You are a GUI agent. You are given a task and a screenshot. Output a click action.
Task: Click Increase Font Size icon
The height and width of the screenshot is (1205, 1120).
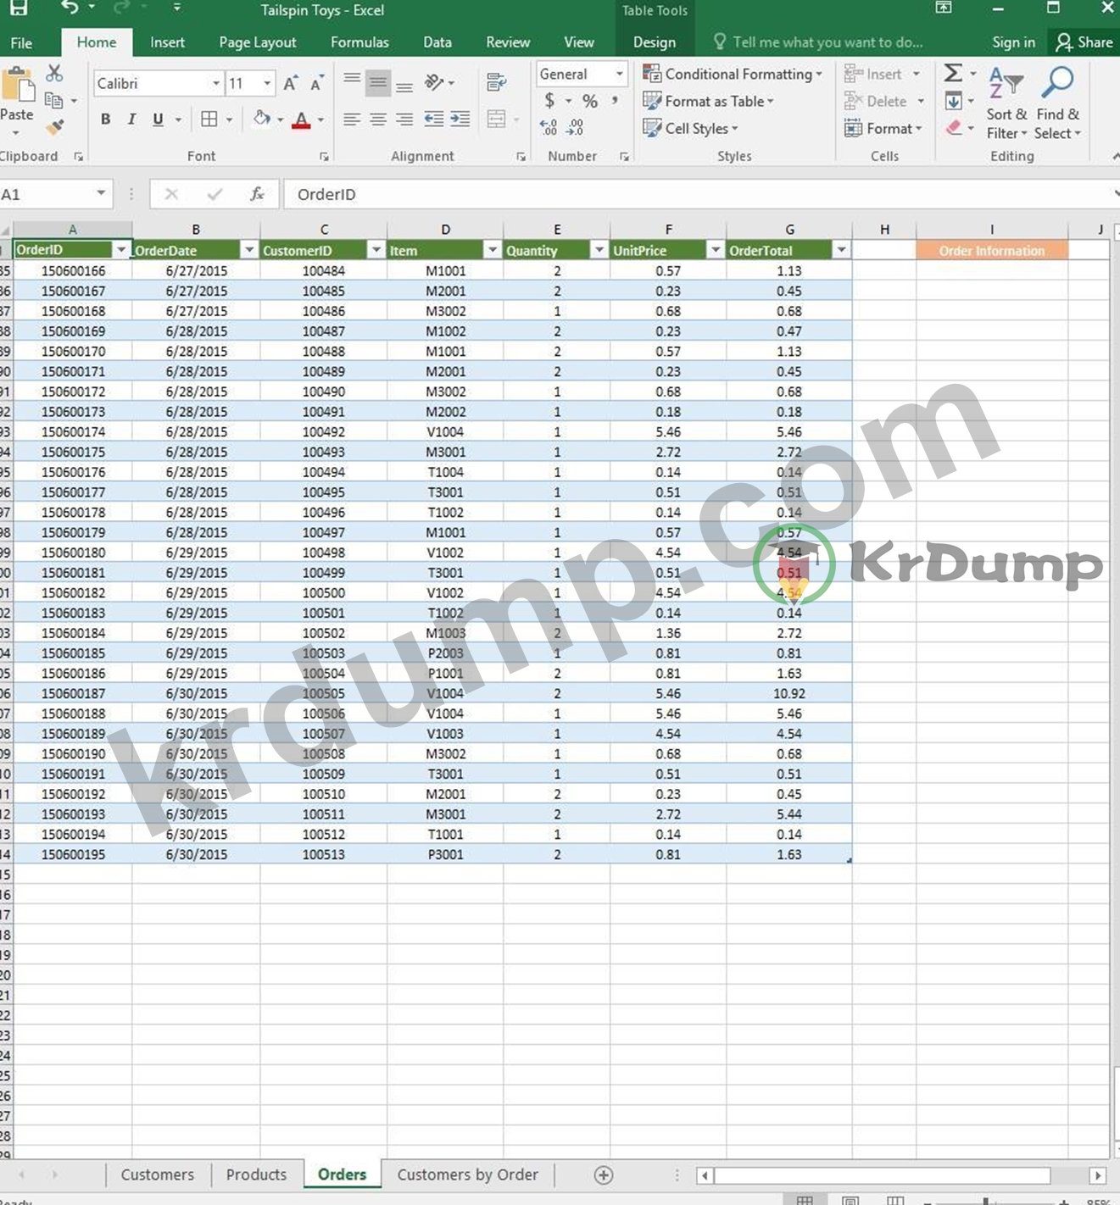(291, 83)
